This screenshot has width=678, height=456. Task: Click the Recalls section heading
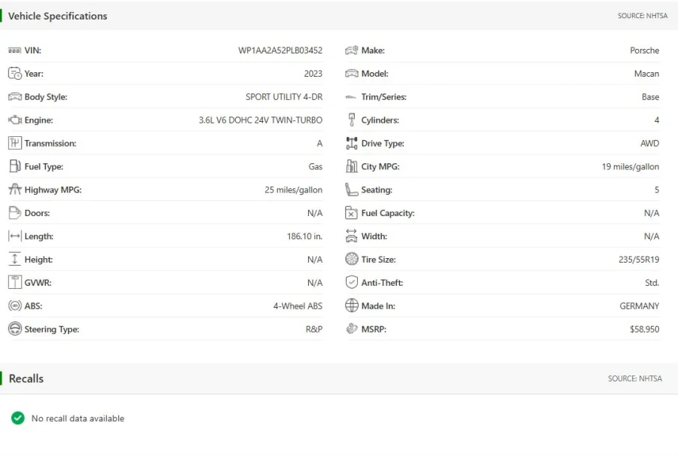coord(26,378)
